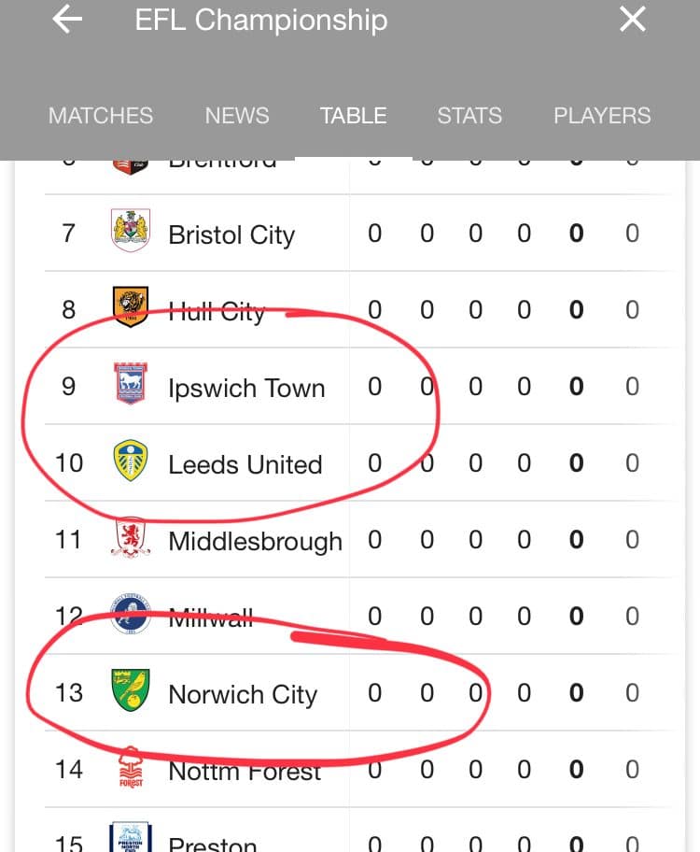
Task: Click the Preston club crest
Action: coord(131,837)
